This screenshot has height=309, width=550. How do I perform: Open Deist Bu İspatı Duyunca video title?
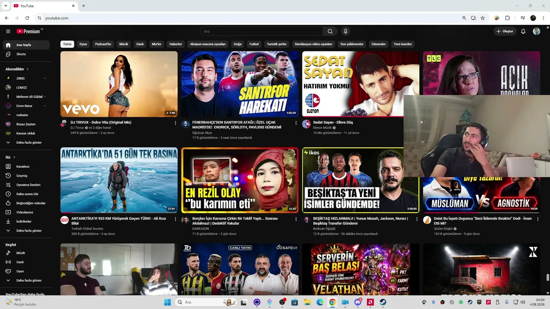click(483, 221)
